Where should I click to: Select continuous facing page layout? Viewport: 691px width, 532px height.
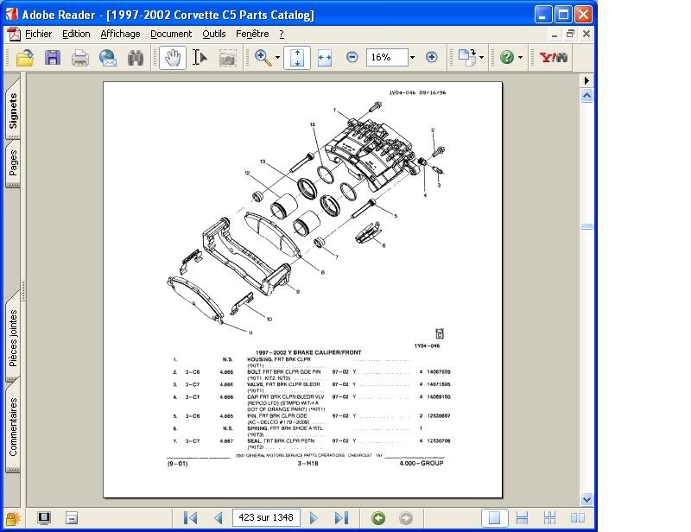pyautogui.click(x=549, y=518)
